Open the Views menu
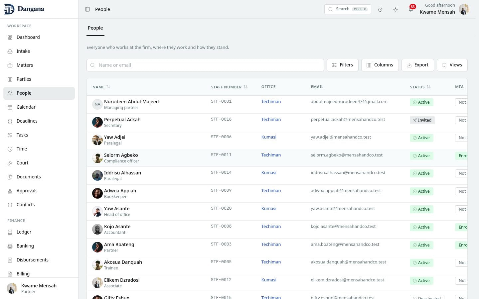The width and height of the screenshot is (479, 299). (452, 65)
